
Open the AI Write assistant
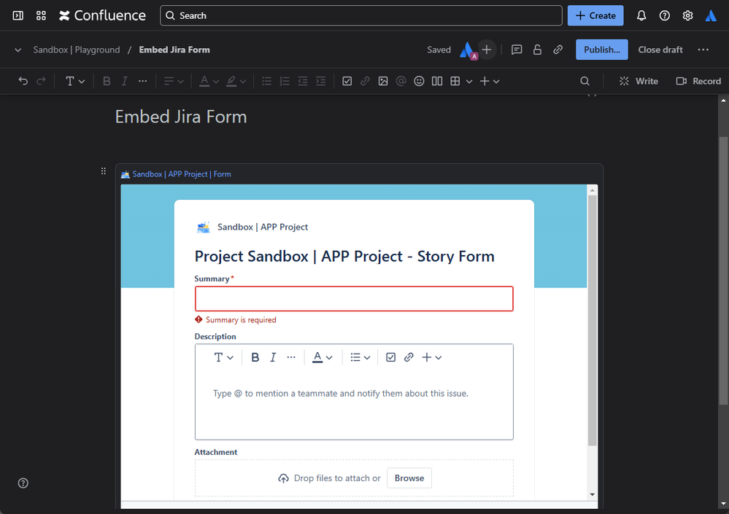639,81
